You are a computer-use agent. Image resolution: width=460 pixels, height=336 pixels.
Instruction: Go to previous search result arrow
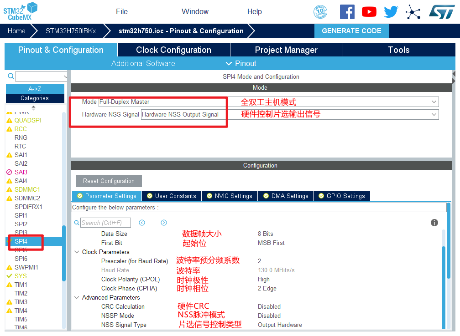click(x=142, y=223)
